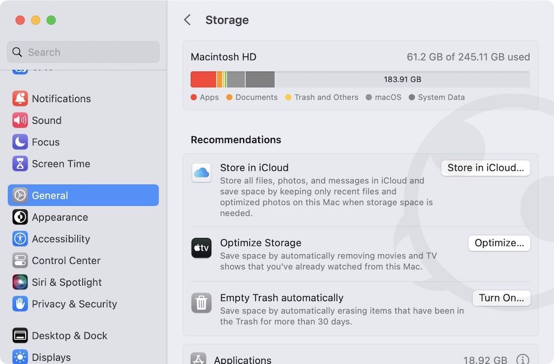The width and height of the screenshot is (554, 364).
Task: Navigate to Displays in sidebar
Action: click(x=51, y=357)
